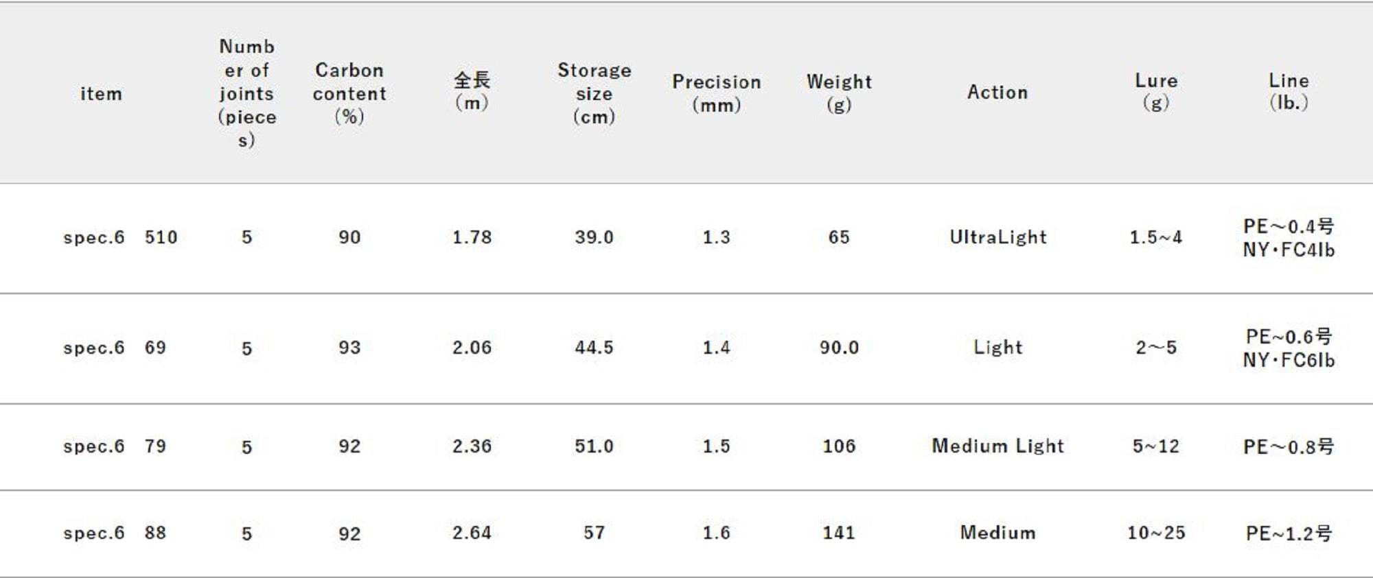Click the 'Precision (mm)' column header

pyautogui.click(x=716, y=93)
